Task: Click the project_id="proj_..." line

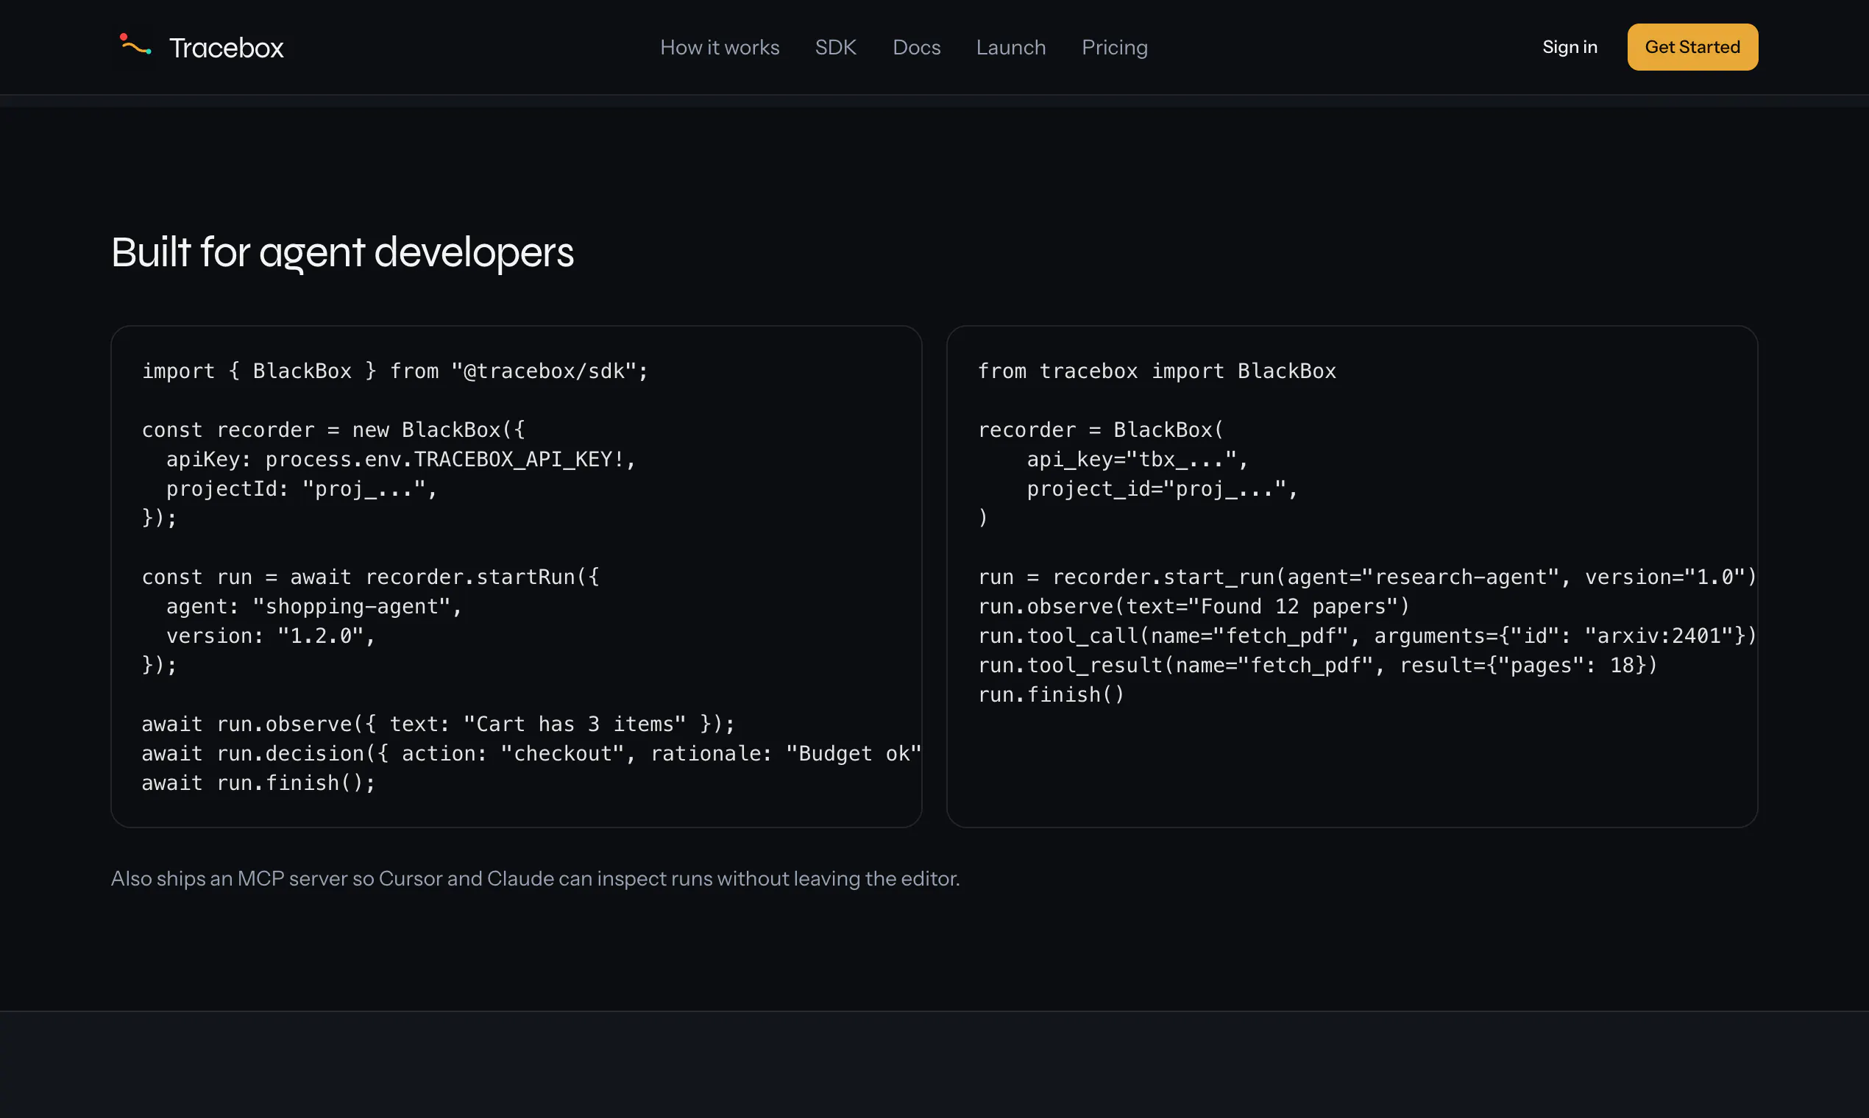Action: click(x=1162, y=489)
